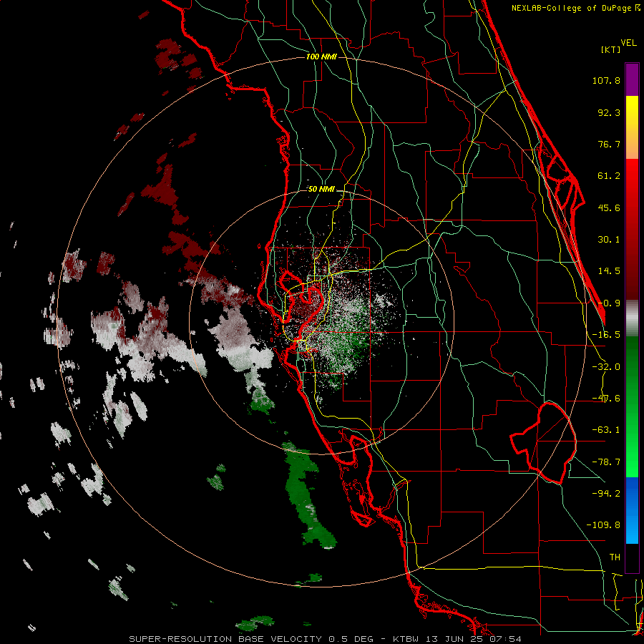Click the [KT] units label
The image size is (644, 644).
pyautogui.click(x=610, y=49)
